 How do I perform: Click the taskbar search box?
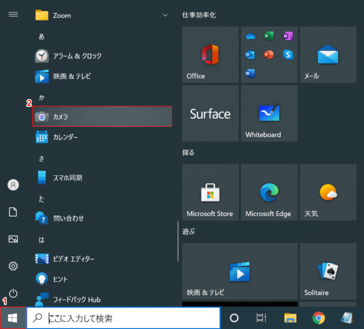(124, 318)
